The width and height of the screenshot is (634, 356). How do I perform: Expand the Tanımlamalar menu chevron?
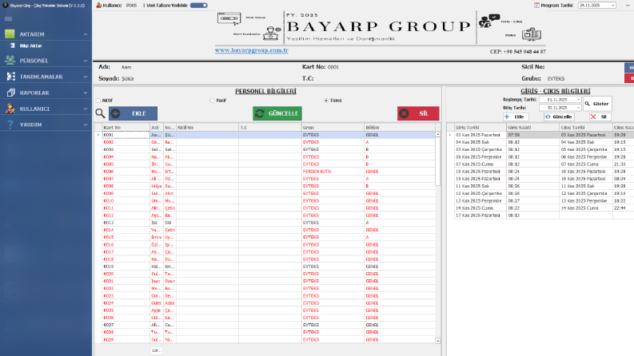pyautogui.click(x=86, y=77)
